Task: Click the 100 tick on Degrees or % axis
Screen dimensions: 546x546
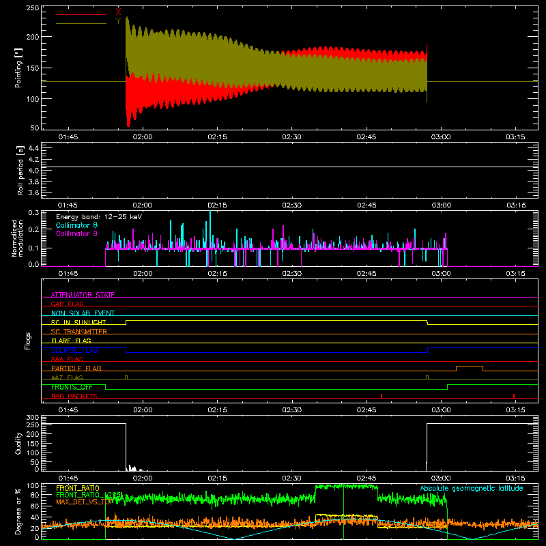Action: (x=33, y=485)
